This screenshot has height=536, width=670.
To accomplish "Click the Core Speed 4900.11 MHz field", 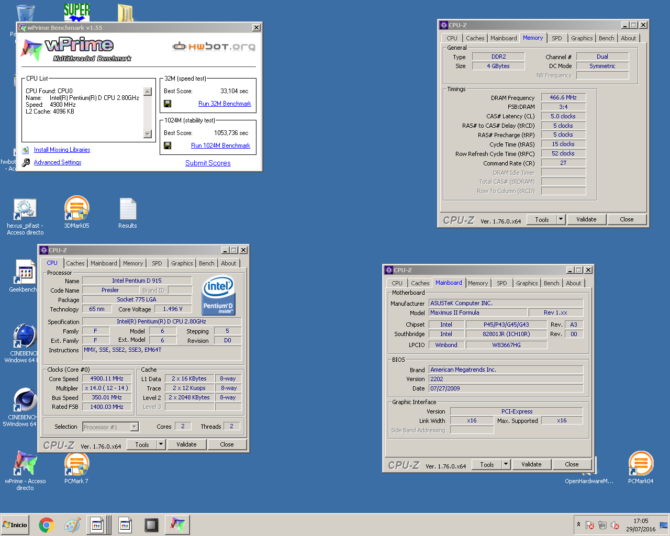I will 107,378.
